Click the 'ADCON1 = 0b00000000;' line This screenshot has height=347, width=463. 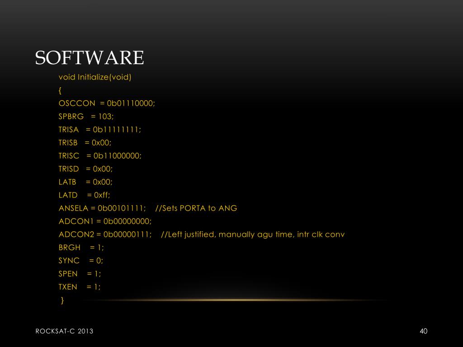pos(105,221)
